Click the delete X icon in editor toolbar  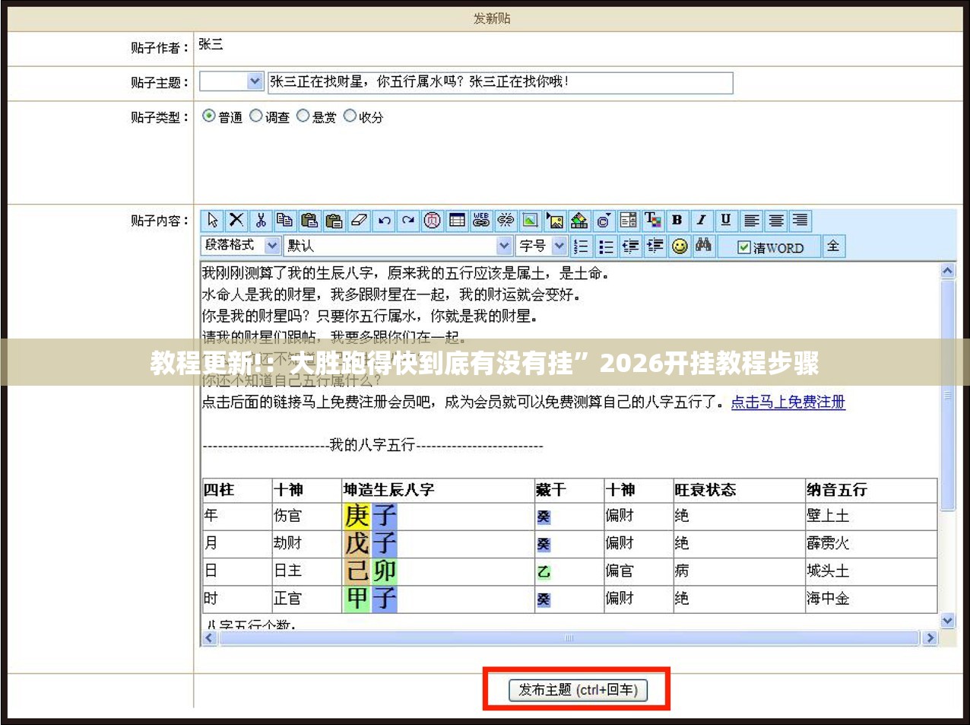click(236, 221)
